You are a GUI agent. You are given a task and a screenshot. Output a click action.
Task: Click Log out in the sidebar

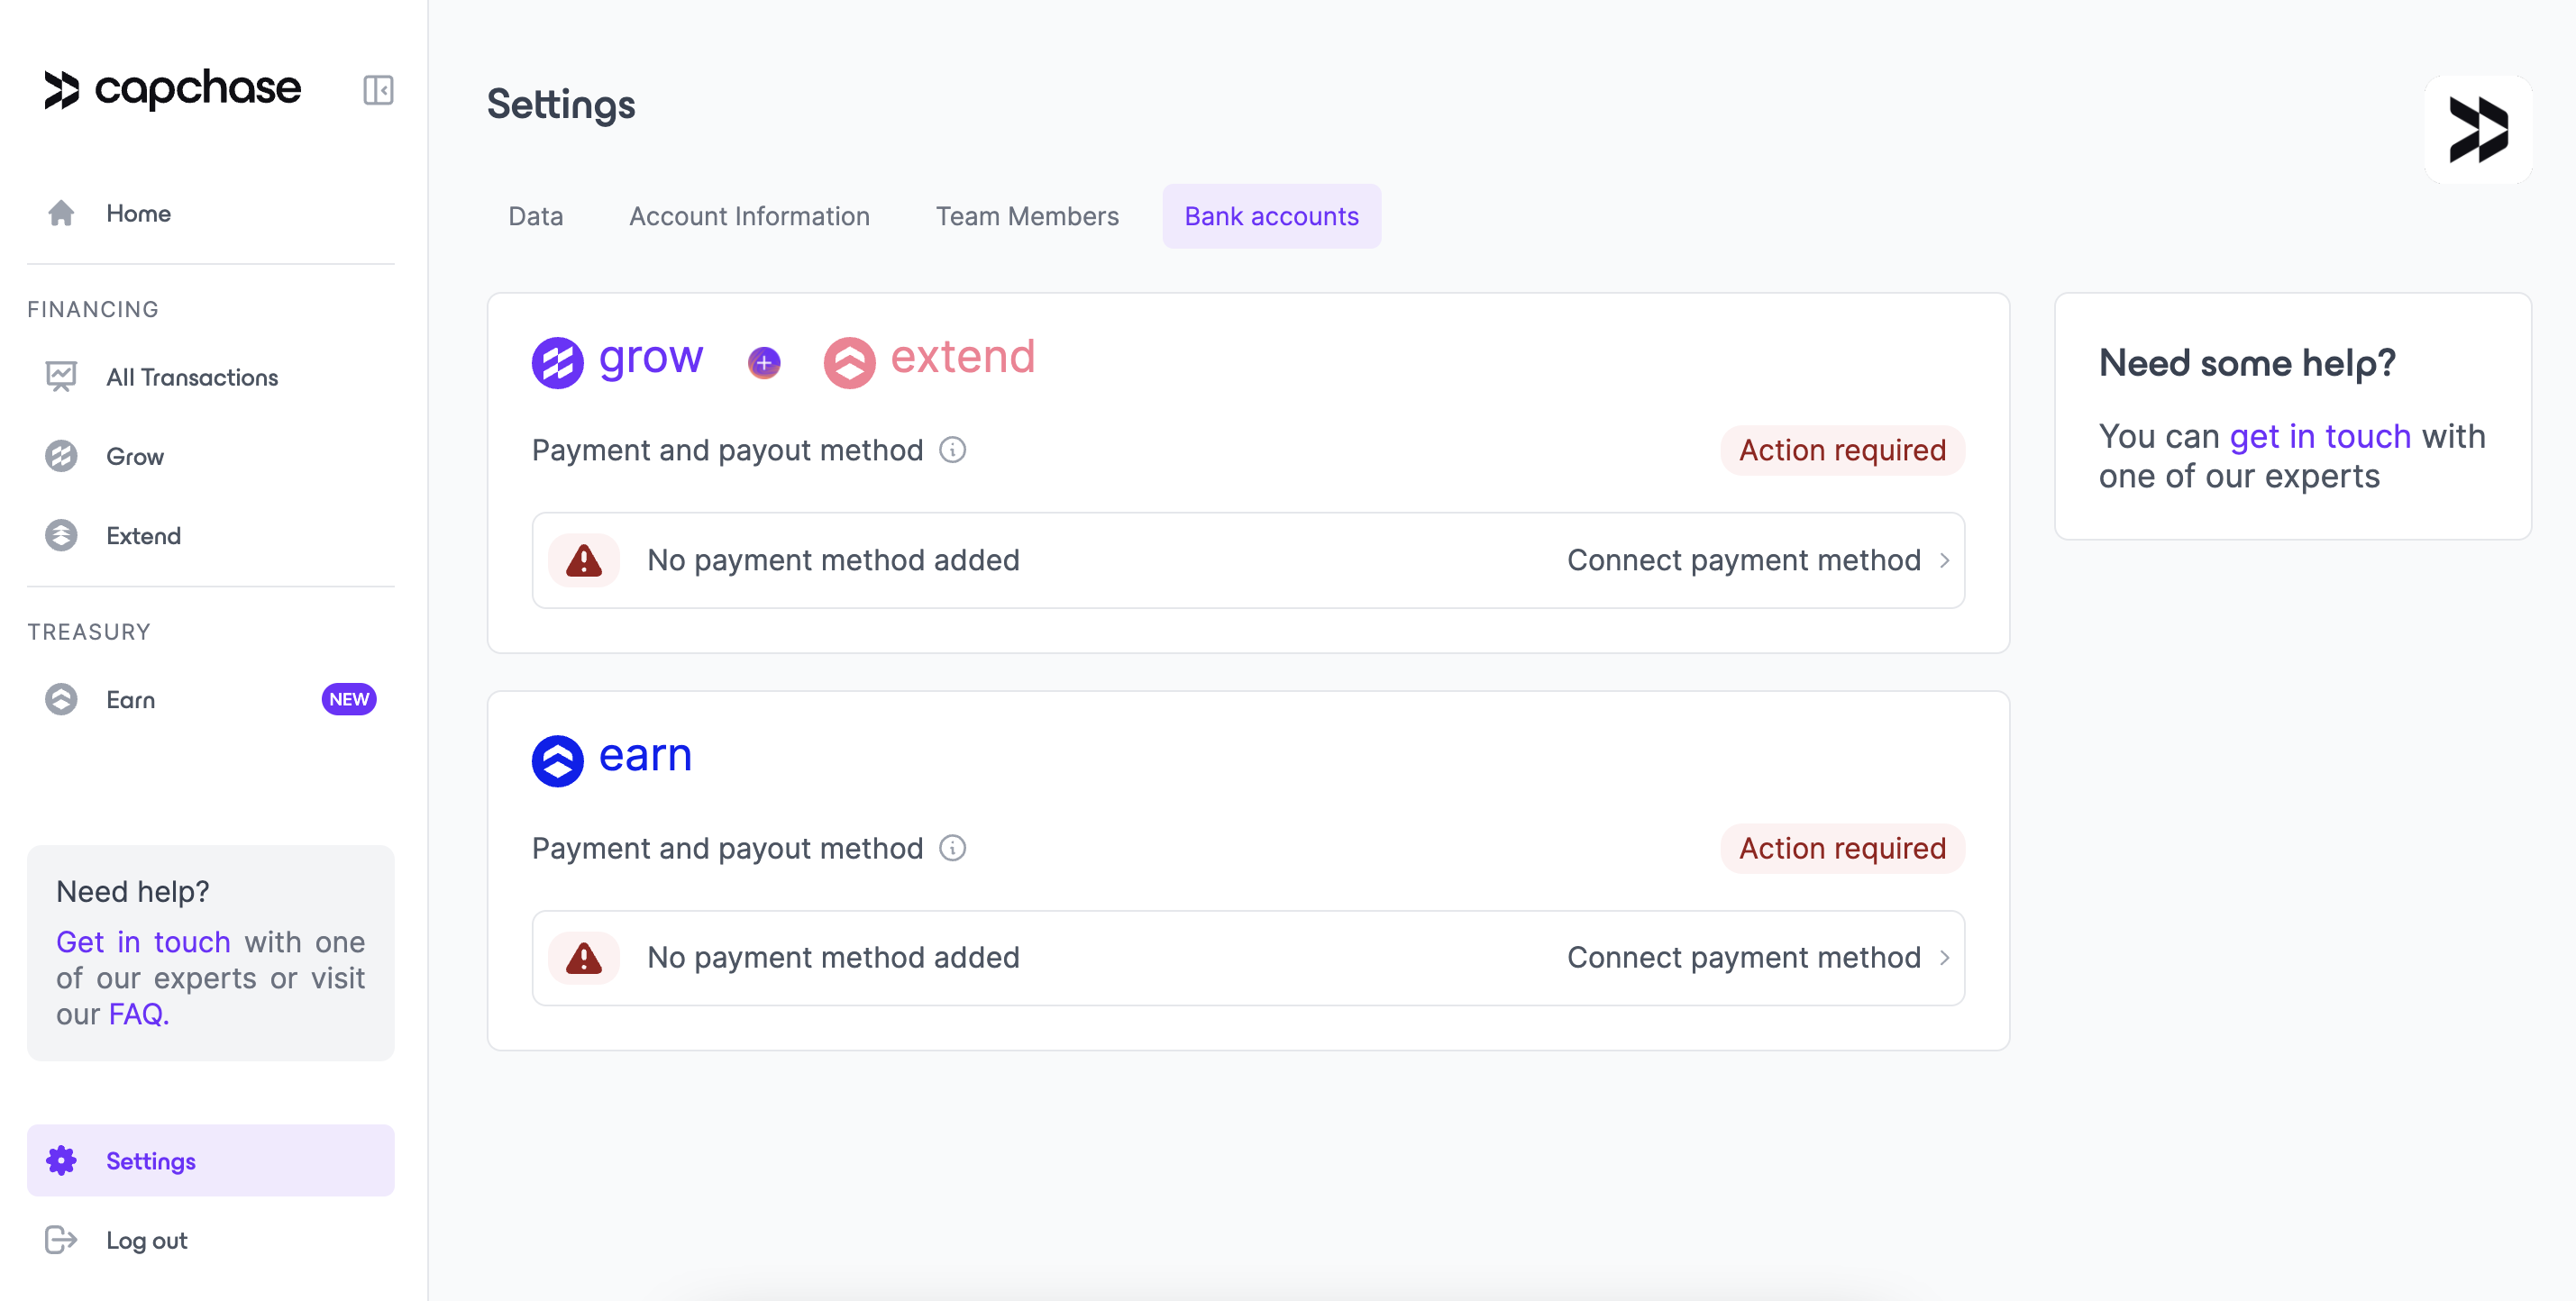coord(210,1239)
